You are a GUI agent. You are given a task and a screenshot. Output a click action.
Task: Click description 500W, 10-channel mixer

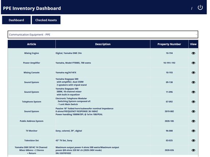click(69, 91)
